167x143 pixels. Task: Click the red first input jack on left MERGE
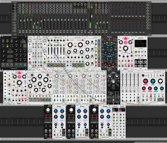point(114,115)
